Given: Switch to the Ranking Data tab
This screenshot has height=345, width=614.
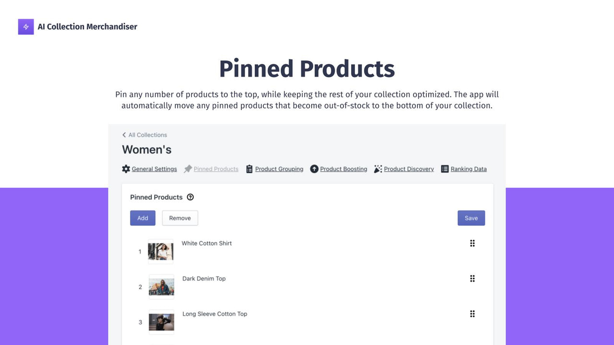Looking at the screenshot, I should [468, 169].
